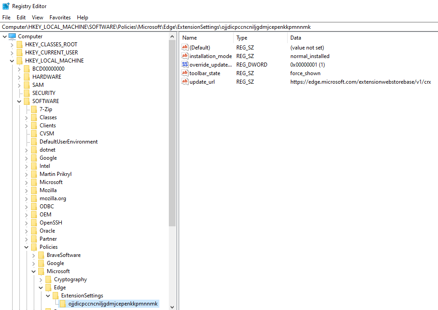Image resolution: width=438 pixels, height=310 pixels.
Task: Open the Favorites menu
Action: click(60, 17)
